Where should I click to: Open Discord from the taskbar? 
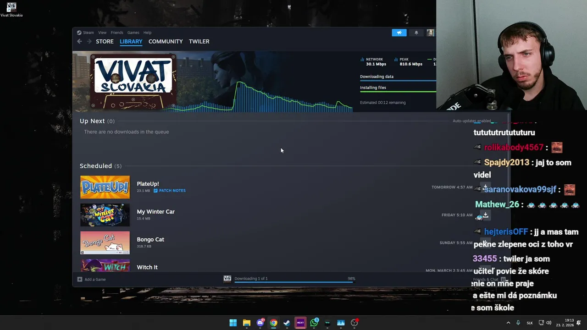[x=260, y=323]
